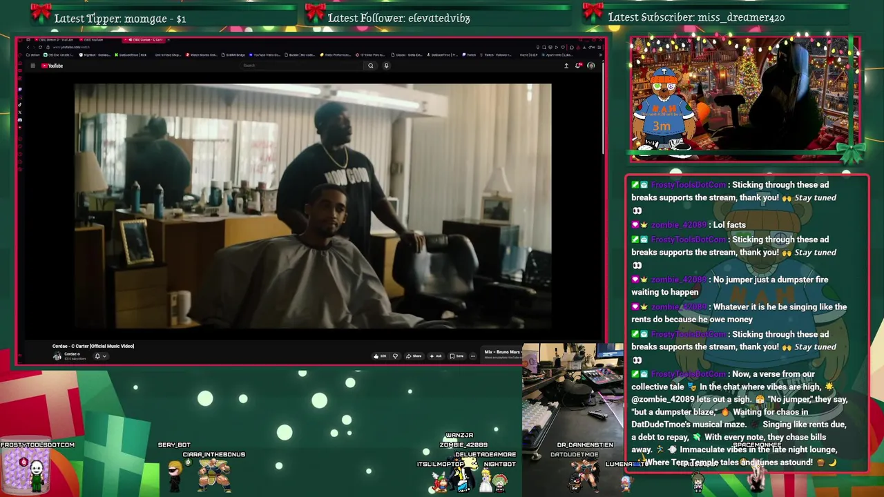Click the CIARA_INTHEBONUS avatar character
The height and width of the screenshot is (497, 884).
click(214, 474)
